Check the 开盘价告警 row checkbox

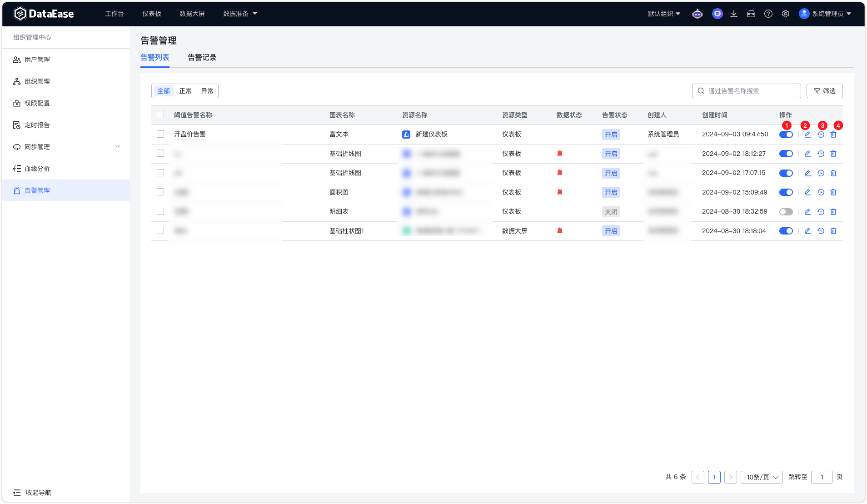(x=160, y=134)
